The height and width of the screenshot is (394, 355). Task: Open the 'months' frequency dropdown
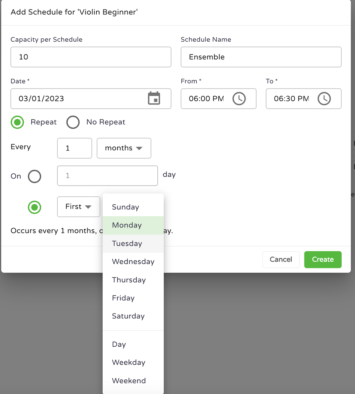tap(124, 148)
